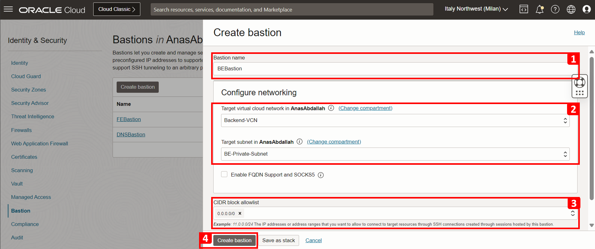Select Threat Intelligence in the sidebar
The image size is (595, 249).
[33, 116]
